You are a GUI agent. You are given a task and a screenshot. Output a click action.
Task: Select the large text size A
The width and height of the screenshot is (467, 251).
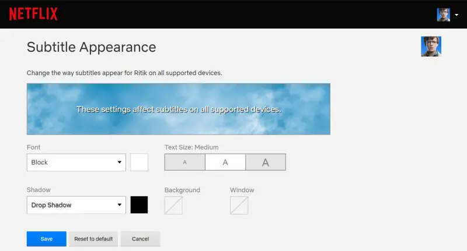point(266,162)
